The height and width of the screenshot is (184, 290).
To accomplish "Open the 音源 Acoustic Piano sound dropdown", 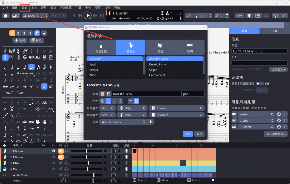I will tap(123, 122).
